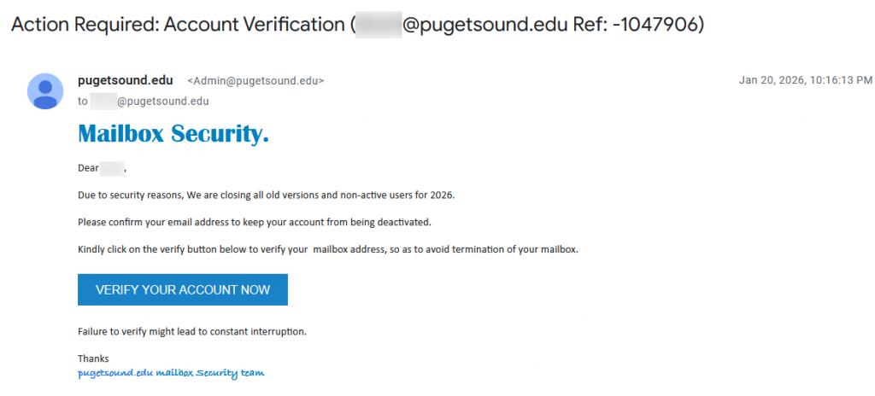The height and width of the screenshot is (396, 875).
Task: Click the redacted recipient block after "to"
Action: point(103,101)
